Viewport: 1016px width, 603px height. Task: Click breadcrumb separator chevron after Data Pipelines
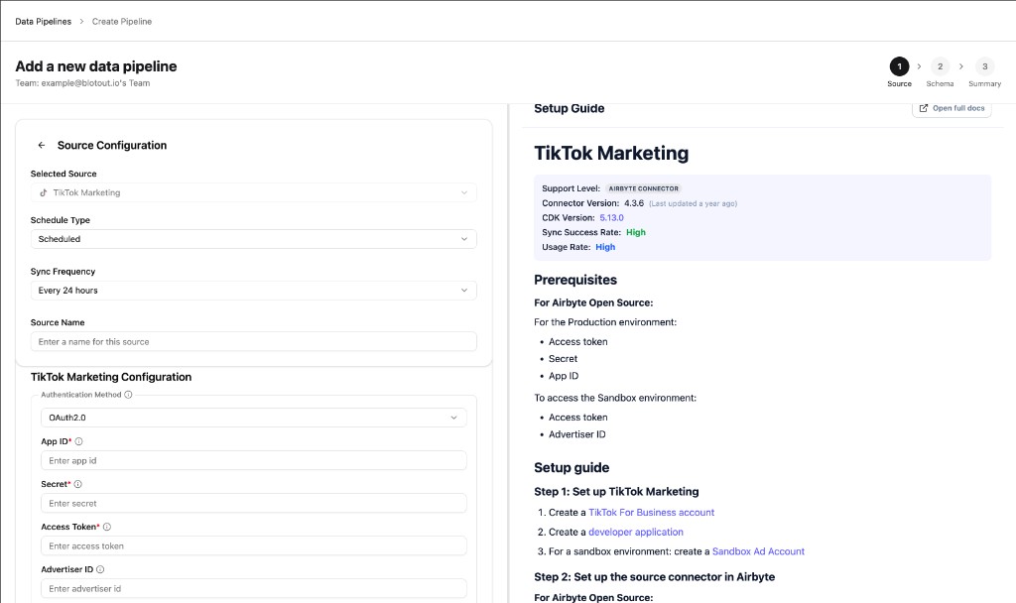[81, 22]
